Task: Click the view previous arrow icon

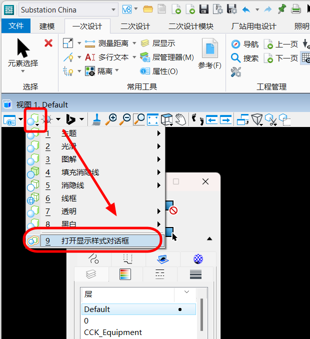Action: [211, 119]
